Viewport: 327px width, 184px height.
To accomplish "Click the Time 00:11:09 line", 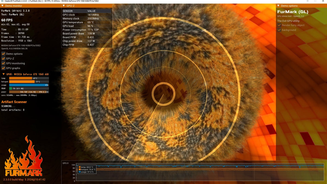I will (15, 29).
